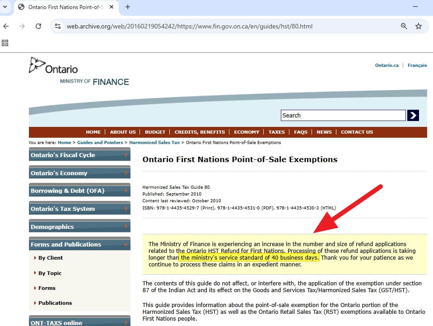Expand the Ontario's Tax System section

click(x=79, y=209)
